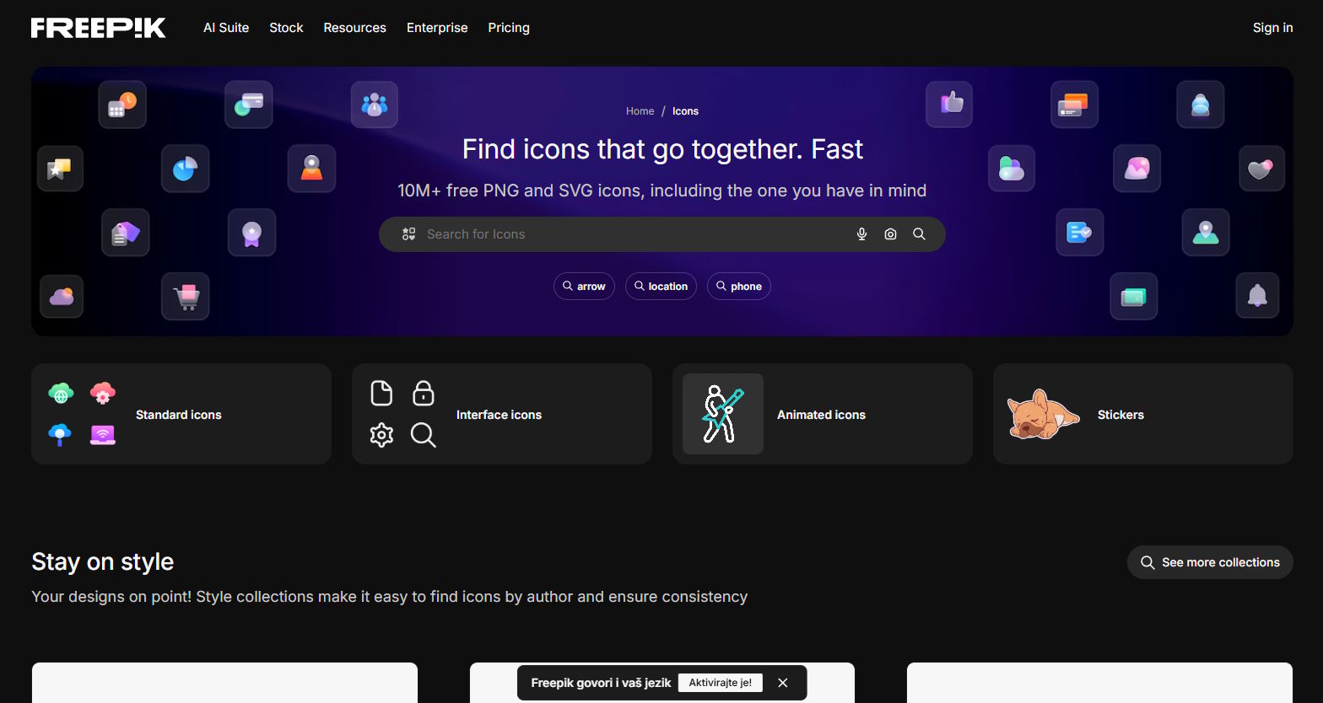Image resolution: width=1323 pixels, height=703 pixels.
Task: Search by image using the camera icon
Action: (890, 234)
